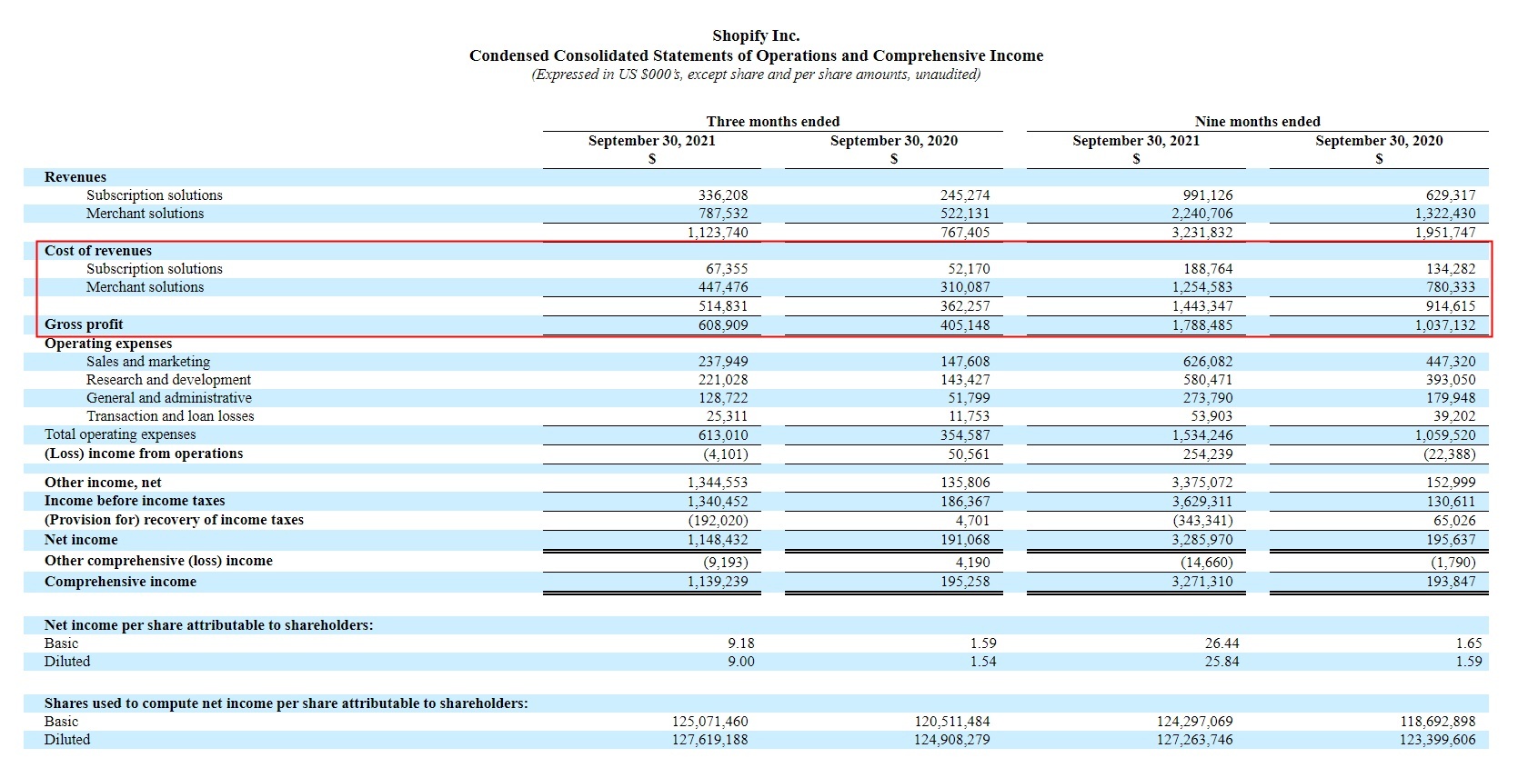Select the 'Comprehensive income' row label
This screenshot has height=768, width=1528.
pyautogui.click(x=120, y=582)
